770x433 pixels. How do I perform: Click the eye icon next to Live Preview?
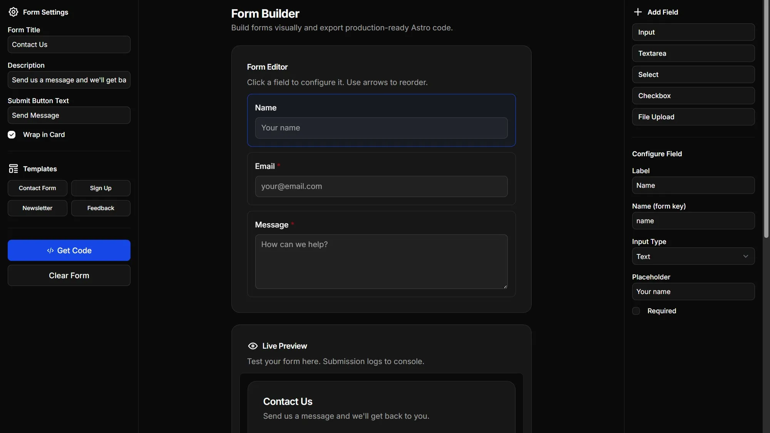pos(252,346)
